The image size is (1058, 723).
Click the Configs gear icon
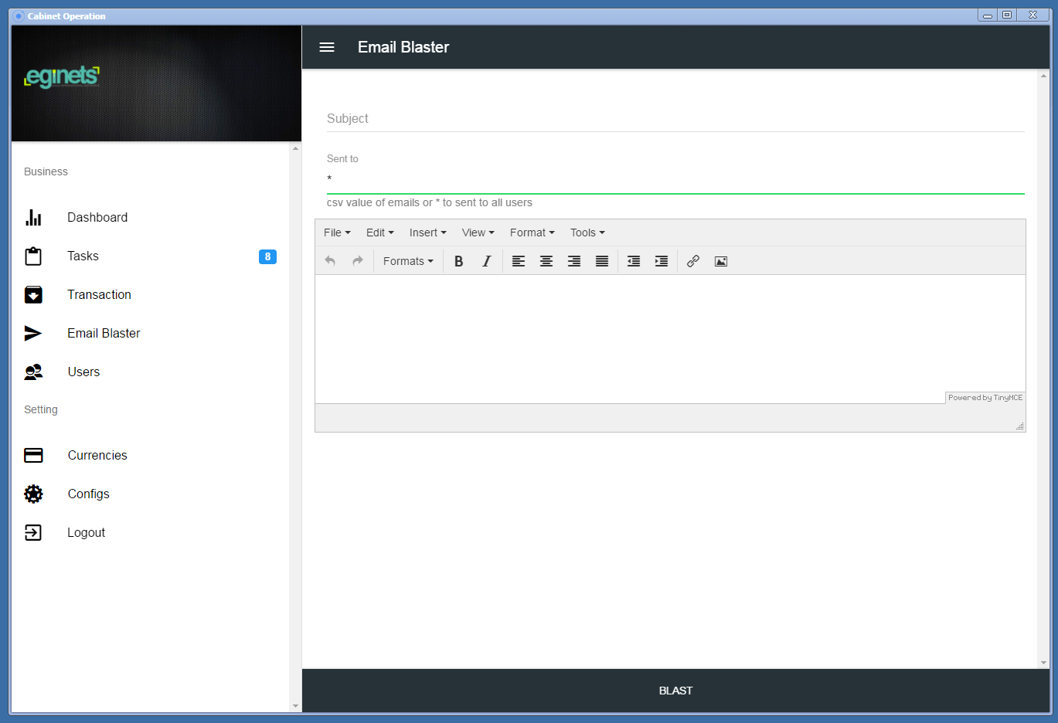point(33,494)
